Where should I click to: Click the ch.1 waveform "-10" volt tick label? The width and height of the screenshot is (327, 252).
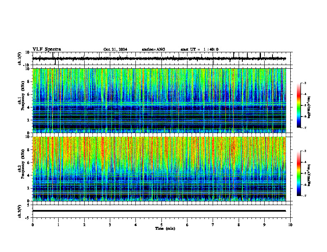[27, 65]
